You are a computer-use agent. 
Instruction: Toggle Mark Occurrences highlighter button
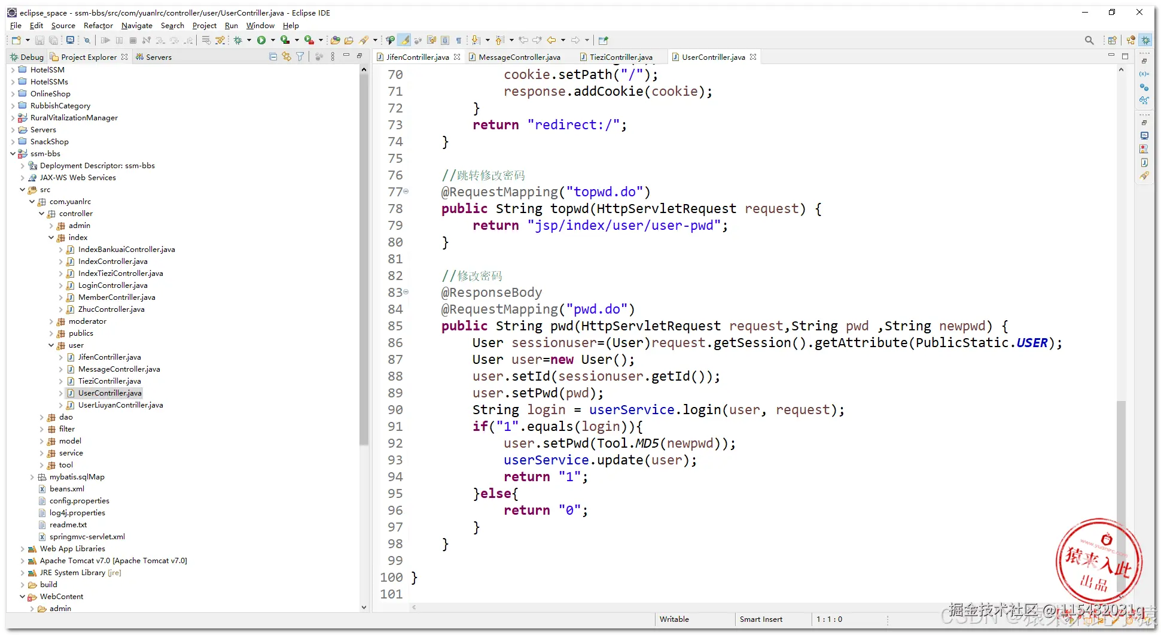tap(405, 40)
